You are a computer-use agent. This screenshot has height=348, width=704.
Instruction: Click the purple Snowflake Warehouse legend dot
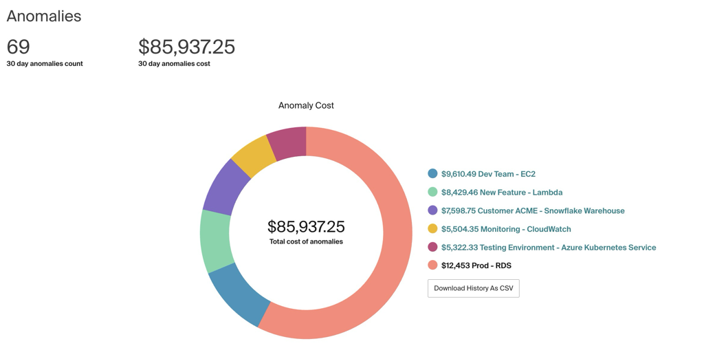click(432, 210)
